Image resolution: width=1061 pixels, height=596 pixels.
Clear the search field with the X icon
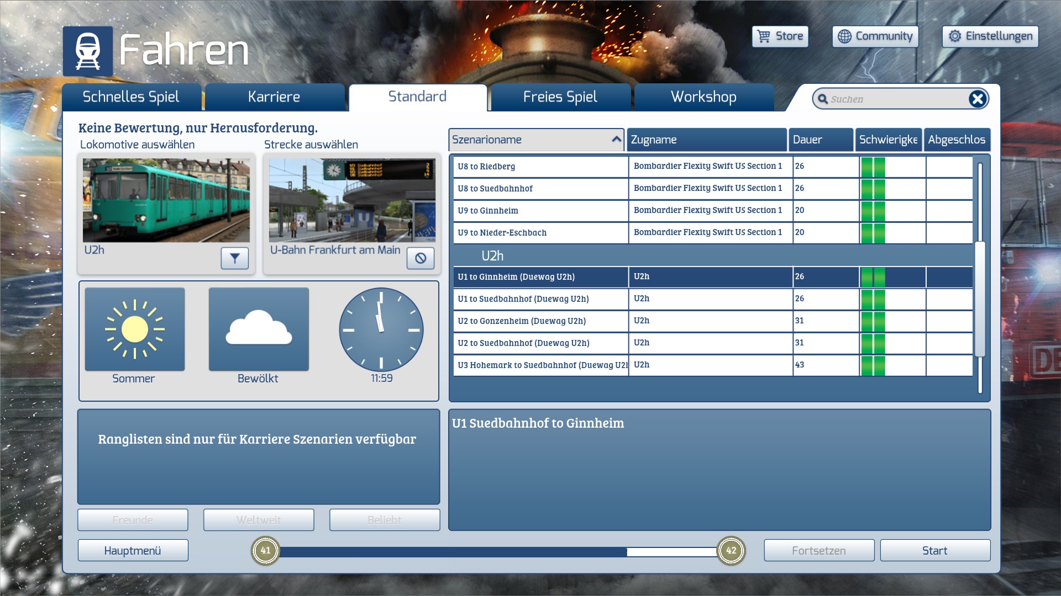(x=977, y=99)
